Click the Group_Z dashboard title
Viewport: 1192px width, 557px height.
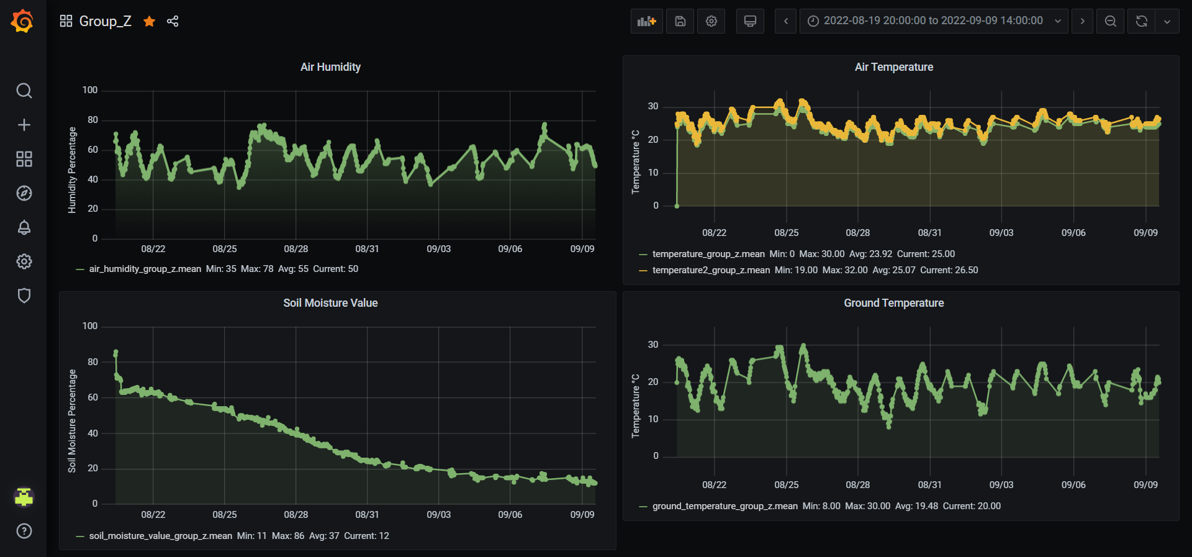pos(105,21)
